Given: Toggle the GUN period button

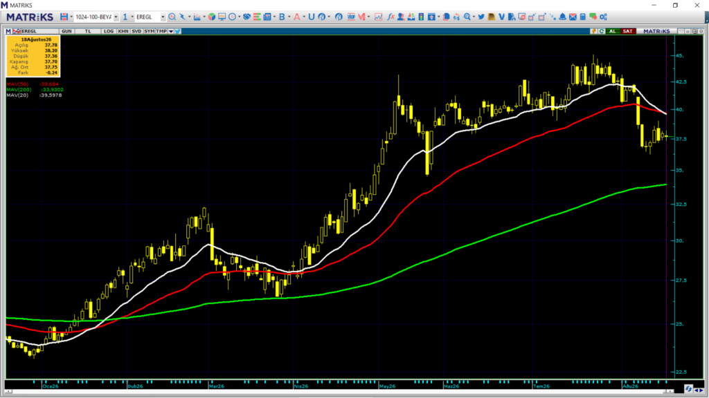Looking at the screenshot, I should click(x=66, y=31).
